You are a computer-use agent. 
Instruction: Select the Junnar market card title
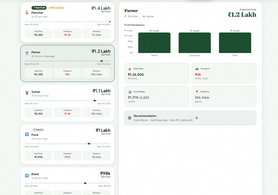[36, 92]
